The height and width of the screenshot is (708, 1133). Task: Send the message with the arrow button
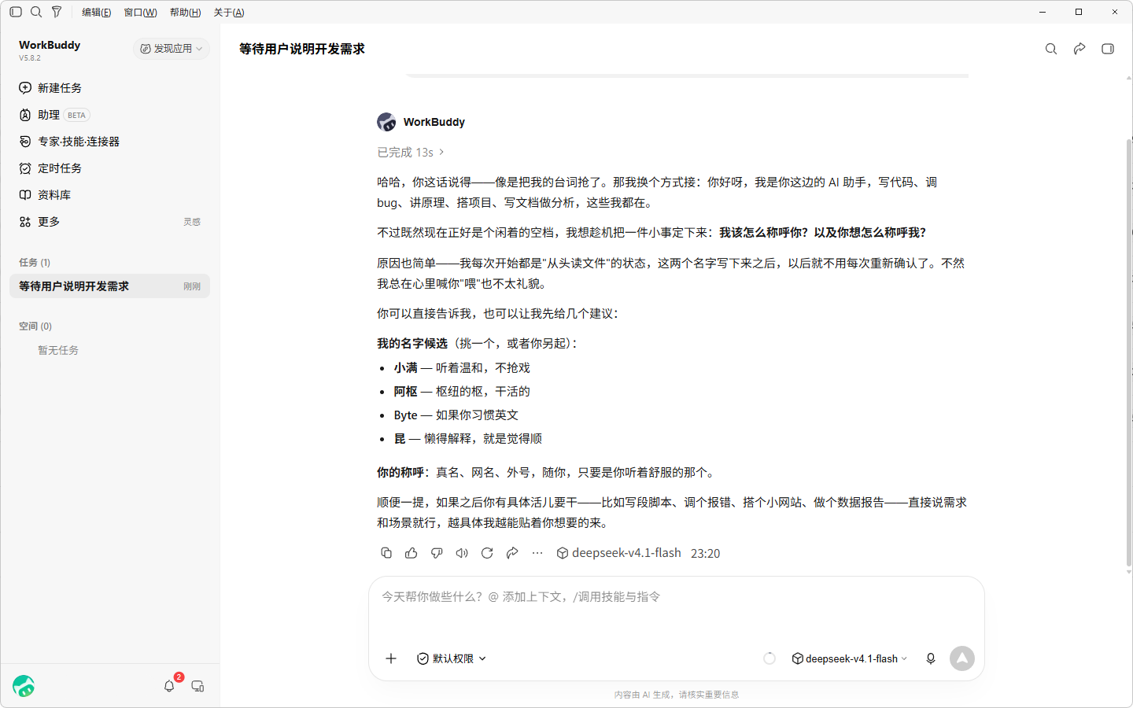click(x=962, y=658)
